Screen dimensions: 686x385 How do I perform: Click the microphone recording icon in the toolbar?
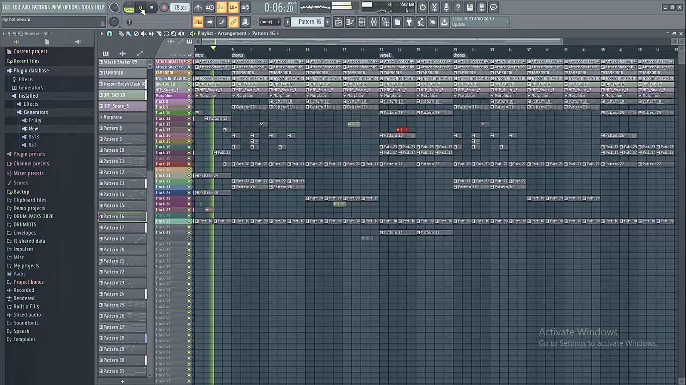click(446, 7)
